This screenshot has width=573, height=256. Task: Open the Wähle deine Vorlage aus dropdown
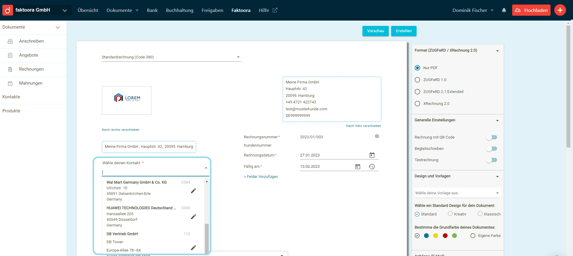pyautogui.click(x=457, y=193)
